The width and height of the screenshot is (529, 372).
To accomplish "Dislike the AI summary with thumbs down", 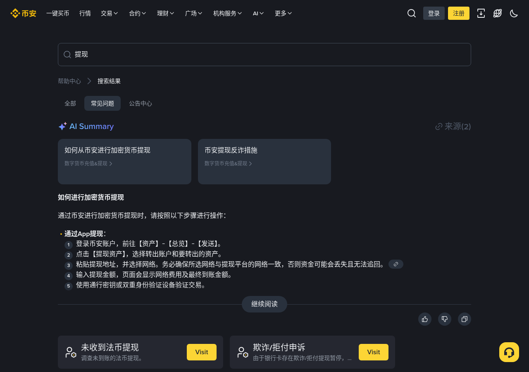I will (x=445, y=319).
